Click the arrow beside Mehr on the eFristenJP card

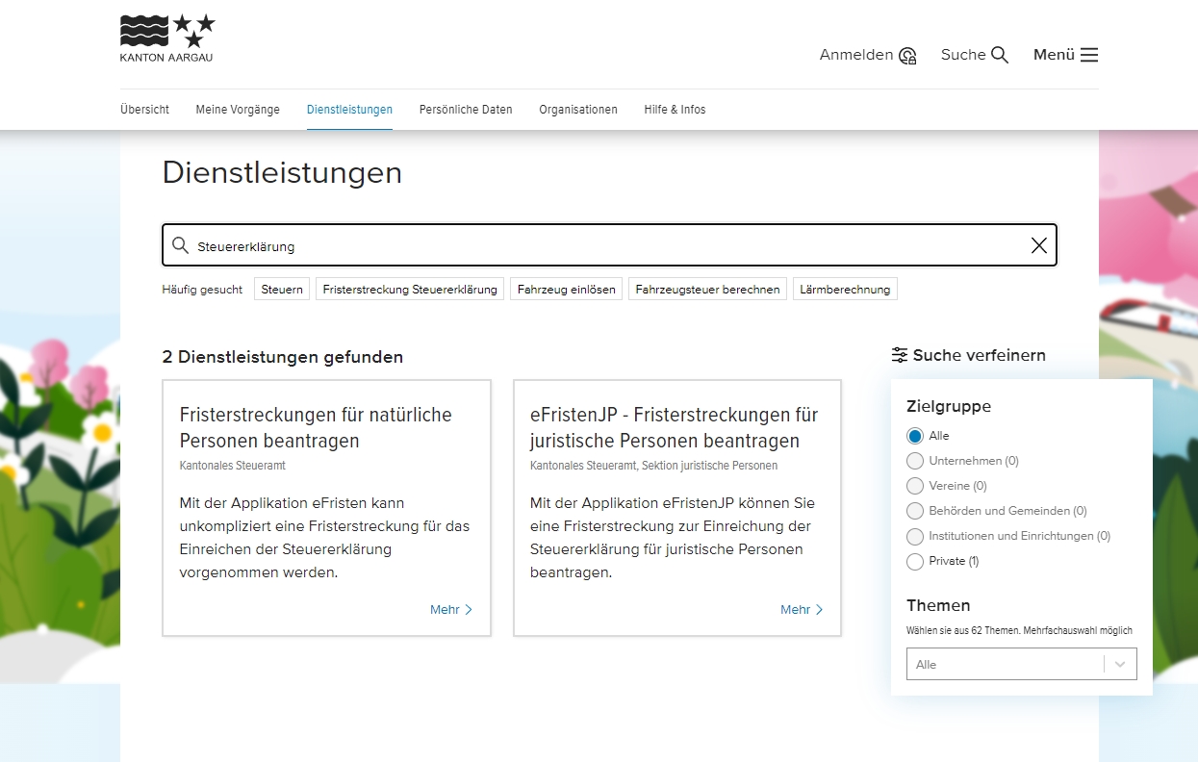[819, 609]
